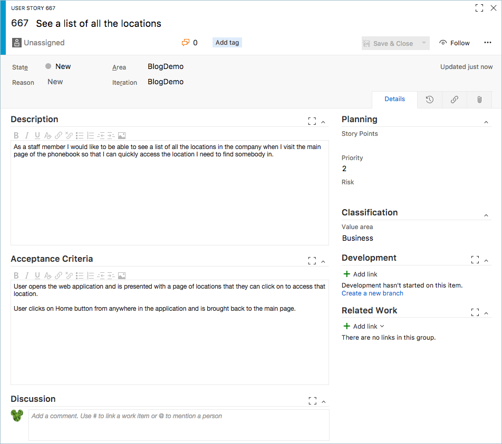Open the more actions ellipsis menu
This screenshot has height=444, width=502.
[487, 43]
